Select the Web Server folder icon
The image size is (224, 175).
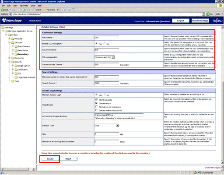(16, 50)
